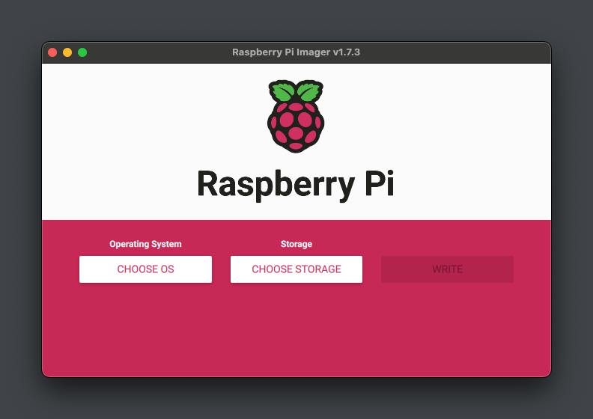Open the CHOOSE OS selection button
593x419 pixels.
coord(145,269)
